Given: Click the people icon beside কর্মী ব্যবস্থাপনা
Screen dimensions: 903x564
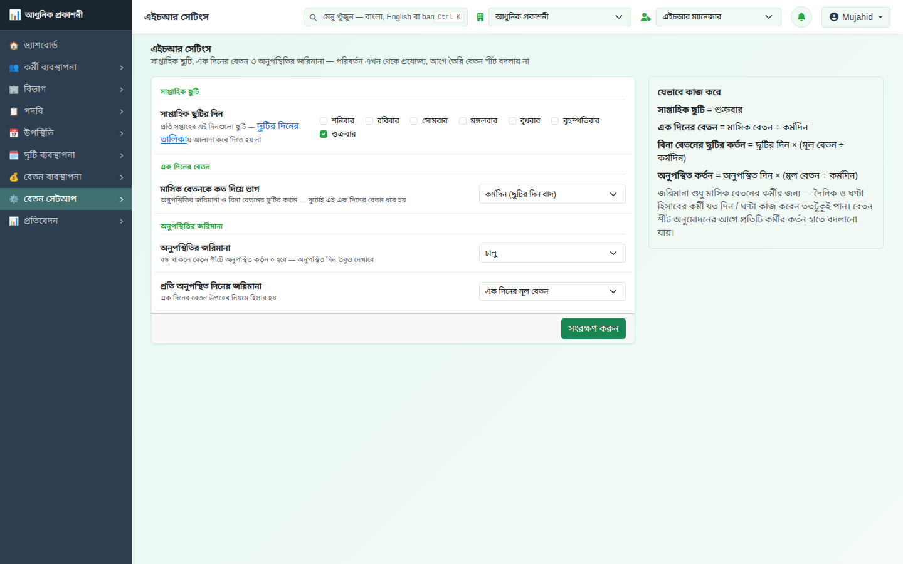Looking at the screenshot, I should pos(14,68).
